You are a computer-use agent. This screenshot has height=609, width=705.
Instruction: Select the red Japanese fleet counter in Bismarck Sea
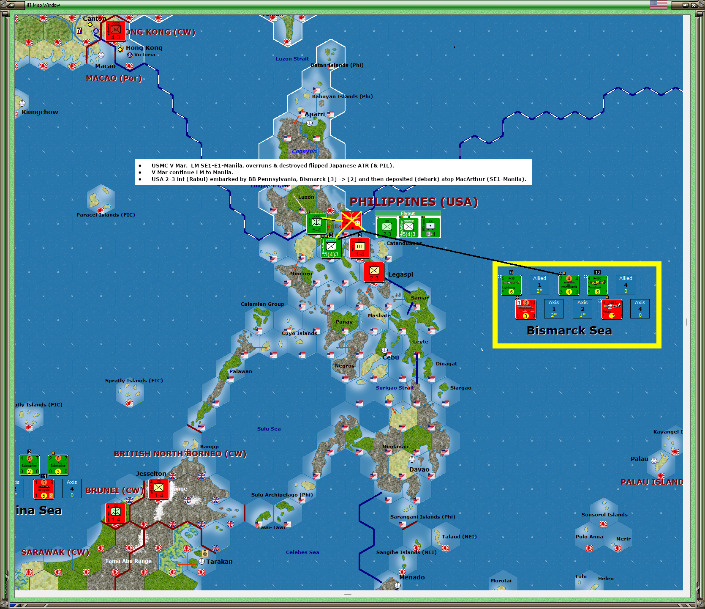(525, 309)
